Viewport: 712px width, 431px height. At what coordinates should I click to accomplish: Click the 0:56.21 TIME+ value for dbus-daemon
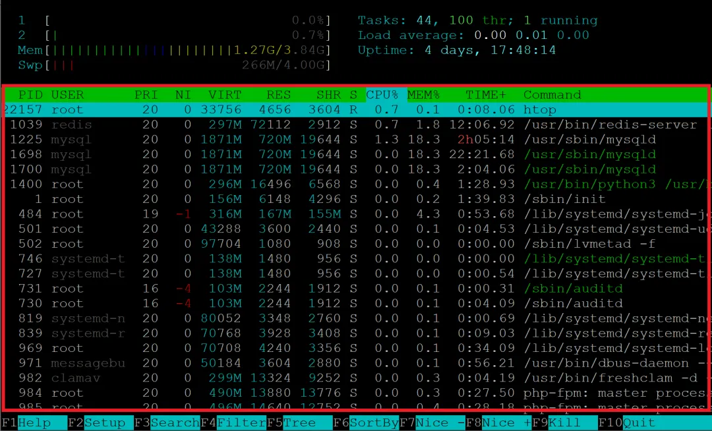coord(486,363)
